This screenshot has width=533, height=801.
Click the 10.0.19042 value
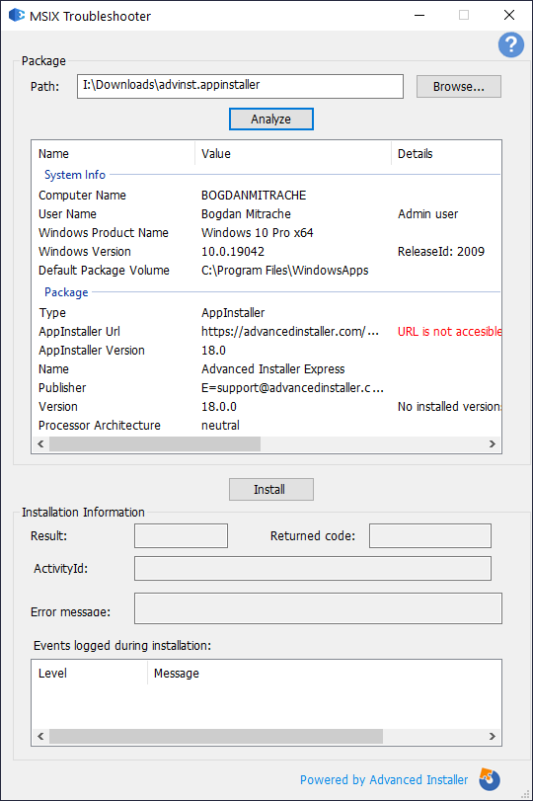click(233, 252)
